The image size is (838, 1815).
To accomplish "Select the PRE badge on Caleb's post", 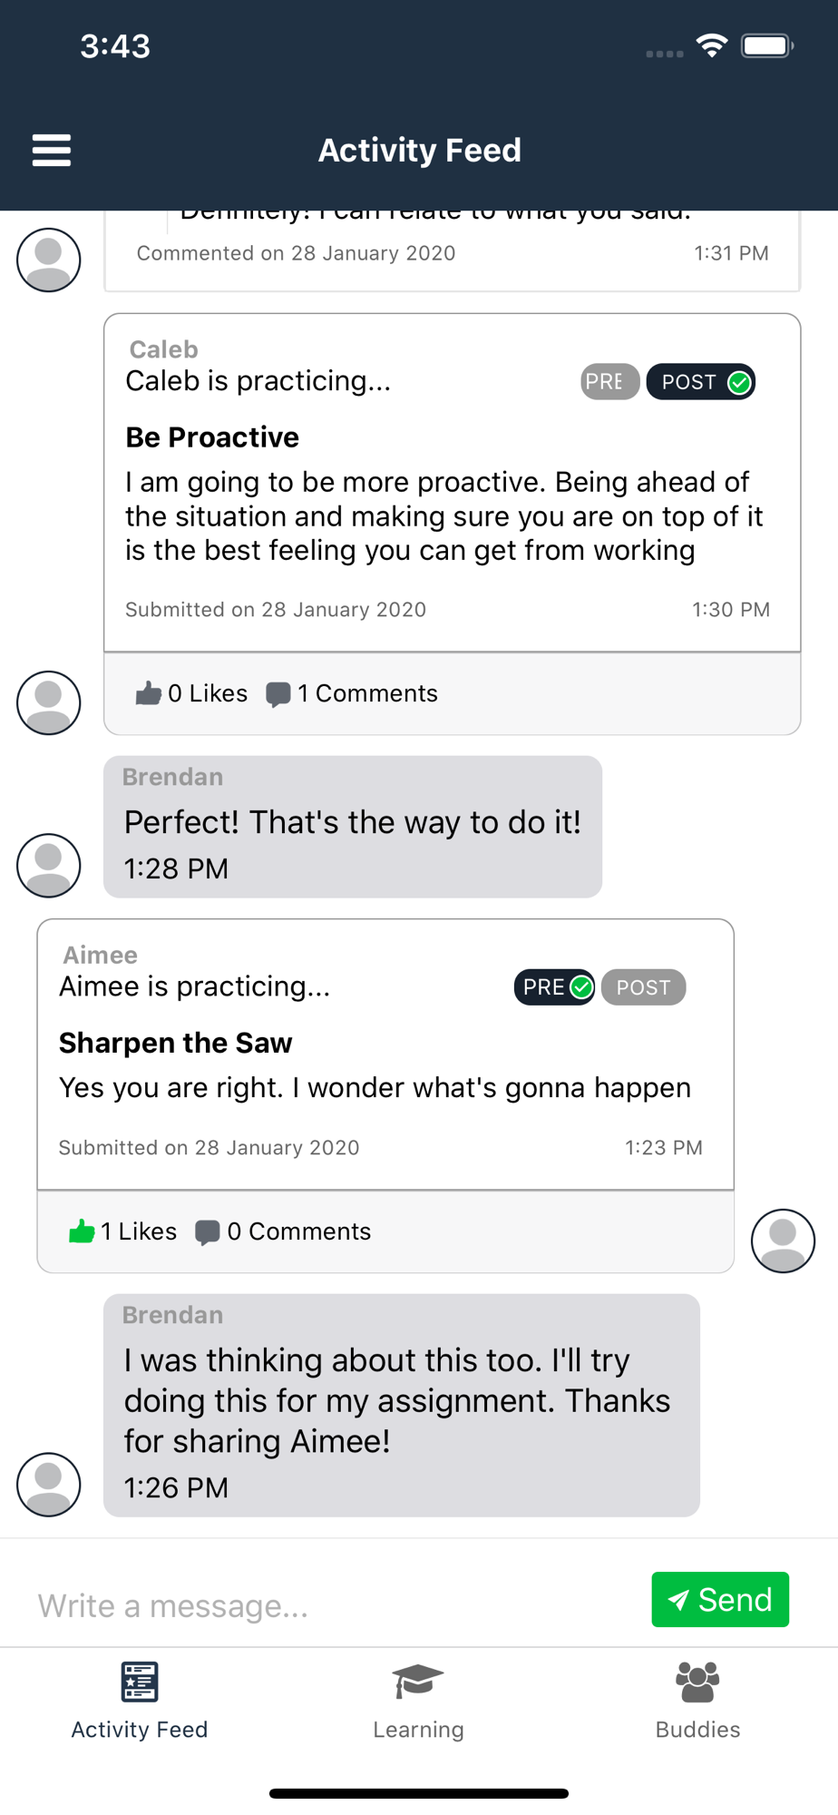I will [609, 382].
